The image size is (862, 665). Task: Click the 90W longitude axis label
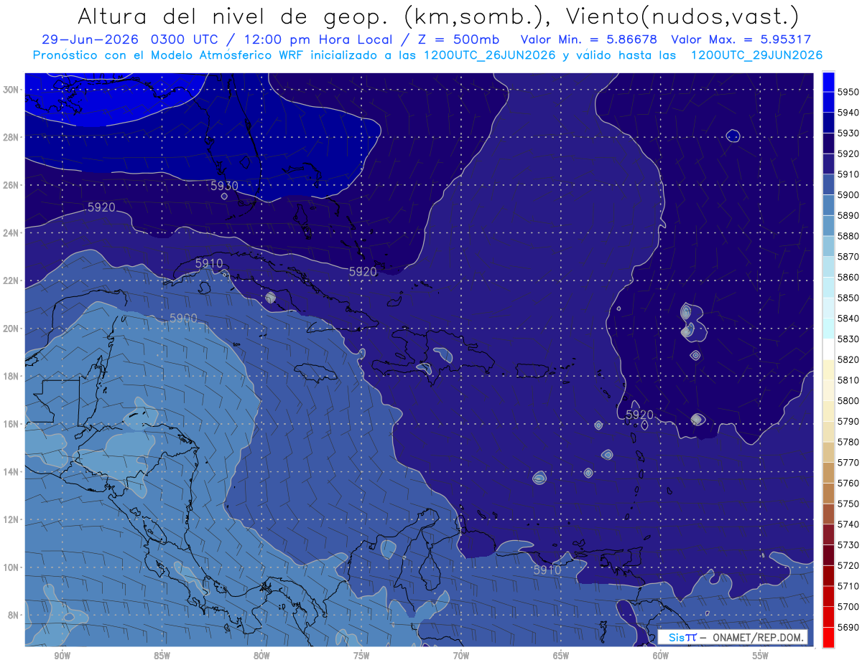[62, 655]
